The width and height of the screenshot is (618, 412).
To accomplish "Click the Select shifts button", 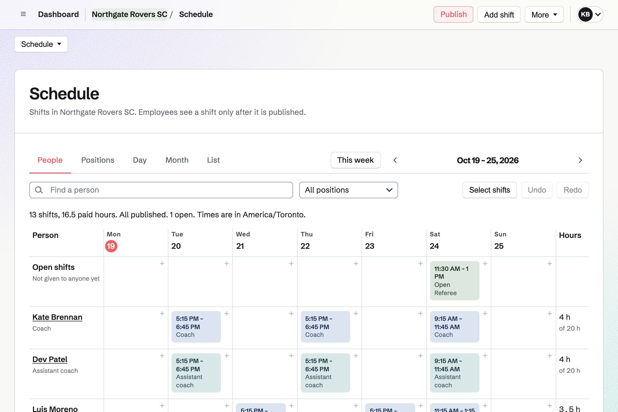I will click(490, 190).
